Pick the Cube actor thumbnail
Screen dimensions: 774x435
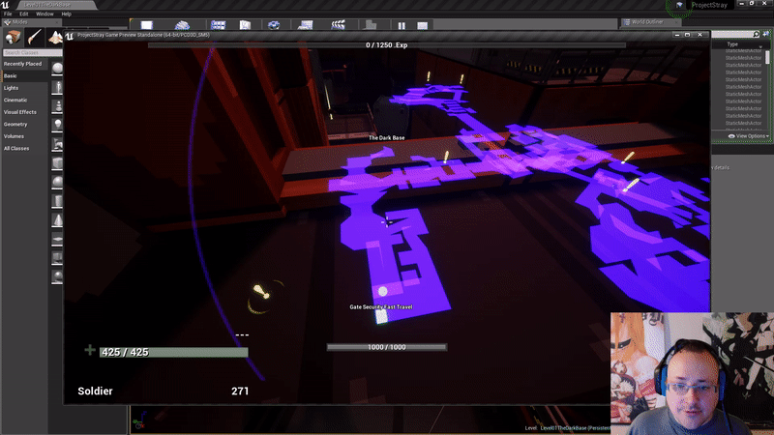[58, 163]
